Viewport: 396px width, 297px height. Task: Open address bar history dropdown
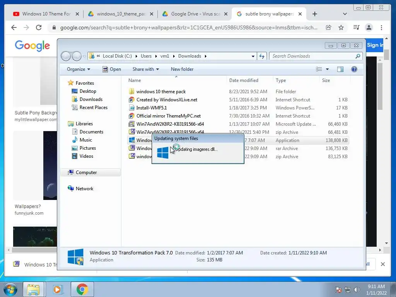pyautogui.click(x=253, y=56)
